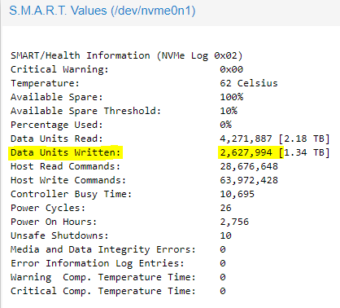Select the Media and Data Integrity Errors label
The image size is (340, 308).
(103, 249)
